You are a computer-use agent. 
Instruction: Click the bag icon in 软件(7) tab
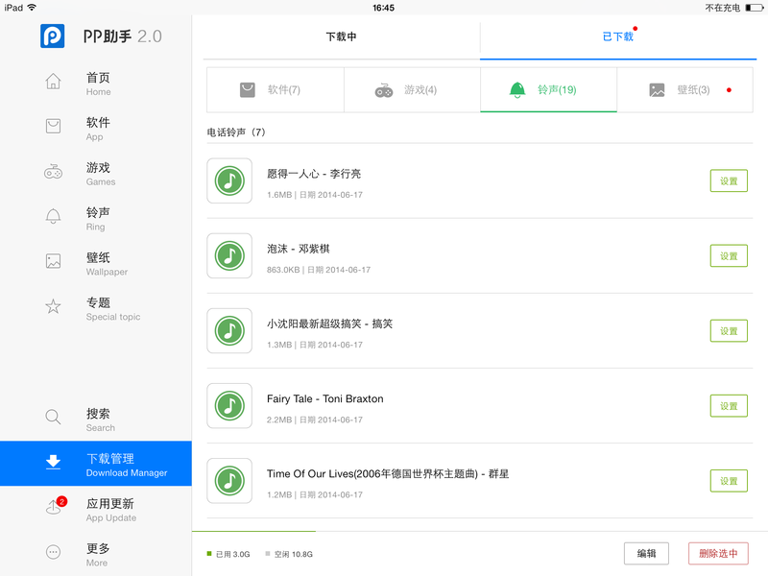248,89
